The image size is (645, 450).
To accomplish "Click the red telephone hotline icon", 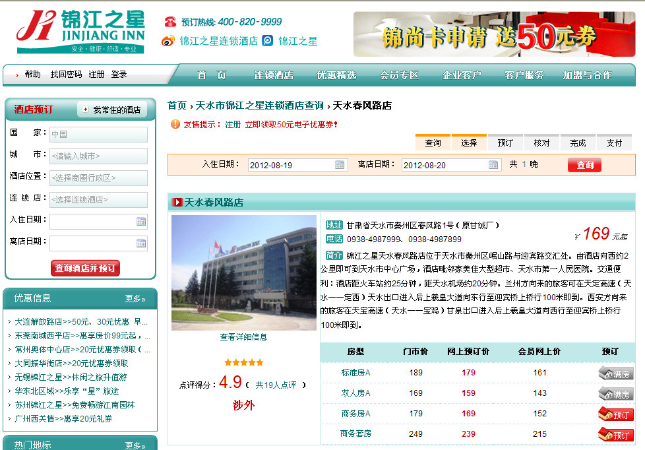I will tap(170, 22).
